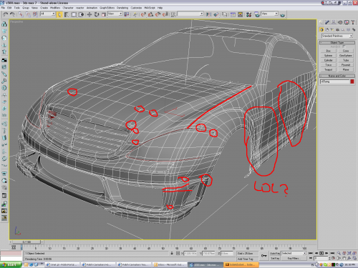Toggle the Auto Key button
The image size is (358, 268).
tap(275, 253)
